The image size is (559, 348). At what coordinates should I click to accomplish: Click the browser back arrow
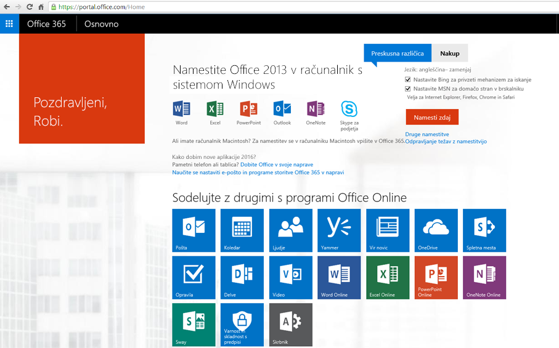click(7, 7)
